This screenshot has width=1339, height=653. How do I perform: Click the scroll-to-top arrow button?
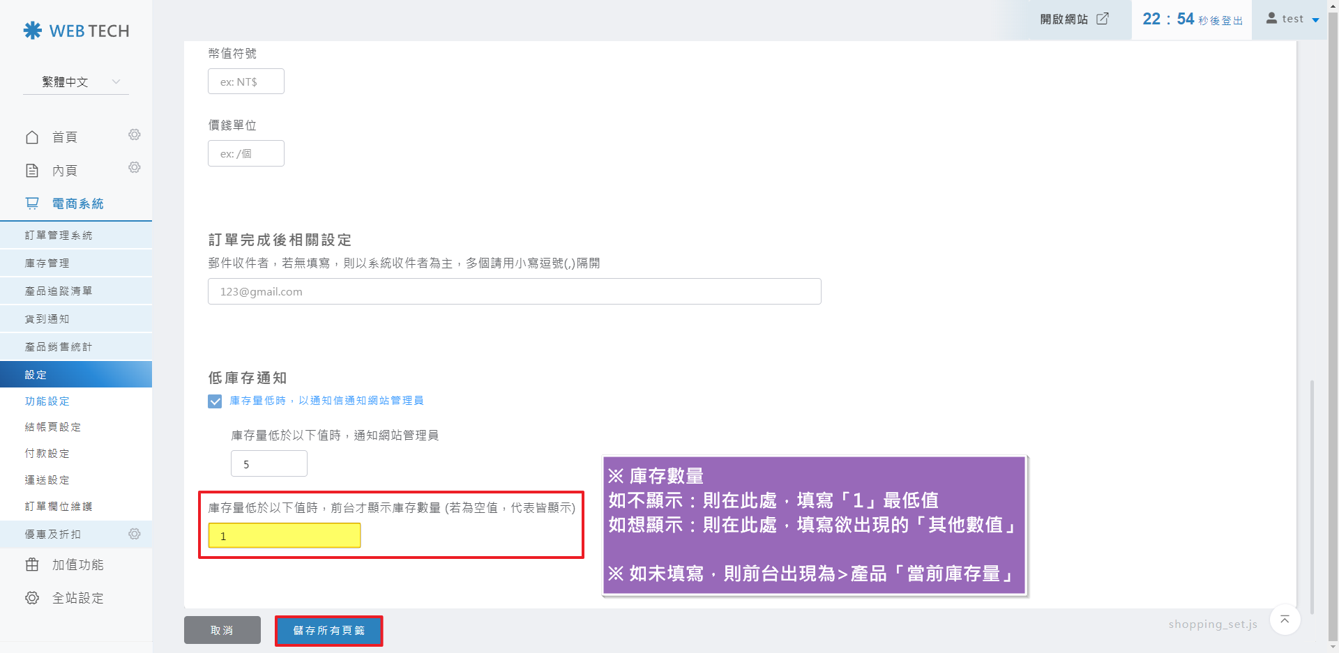(x=1285, y=620)
